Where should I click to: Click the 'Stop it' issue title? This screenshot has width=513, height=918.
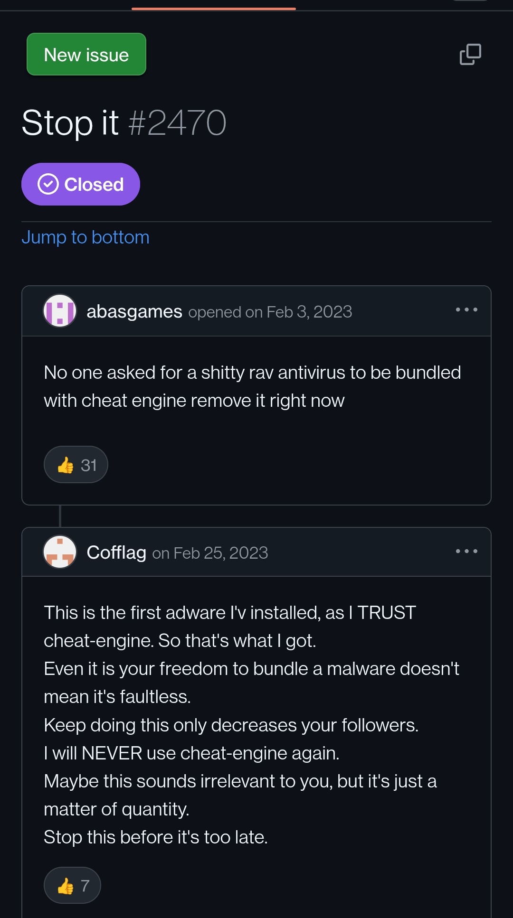tap(70, 123)
